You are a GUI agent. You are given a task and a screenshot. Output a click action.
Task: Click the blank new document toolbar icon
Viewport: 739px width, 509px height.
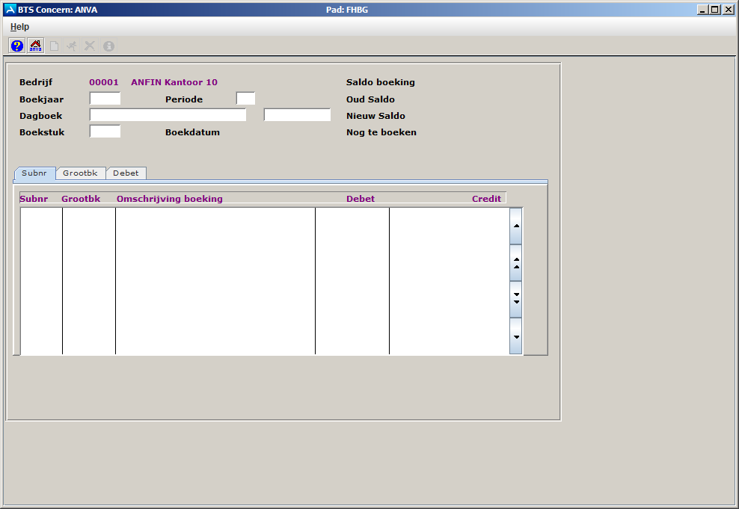click(x=54, y=46)
